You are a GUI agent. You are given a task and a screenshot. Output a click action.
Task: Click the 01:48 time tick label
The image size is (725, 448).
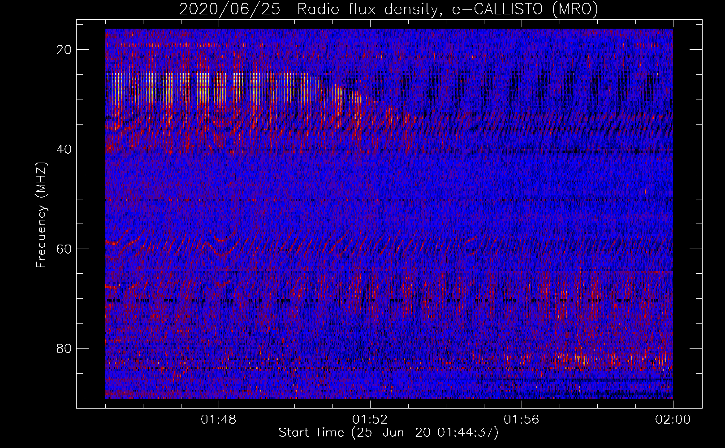pyautogui.click(x=219, y=420)
